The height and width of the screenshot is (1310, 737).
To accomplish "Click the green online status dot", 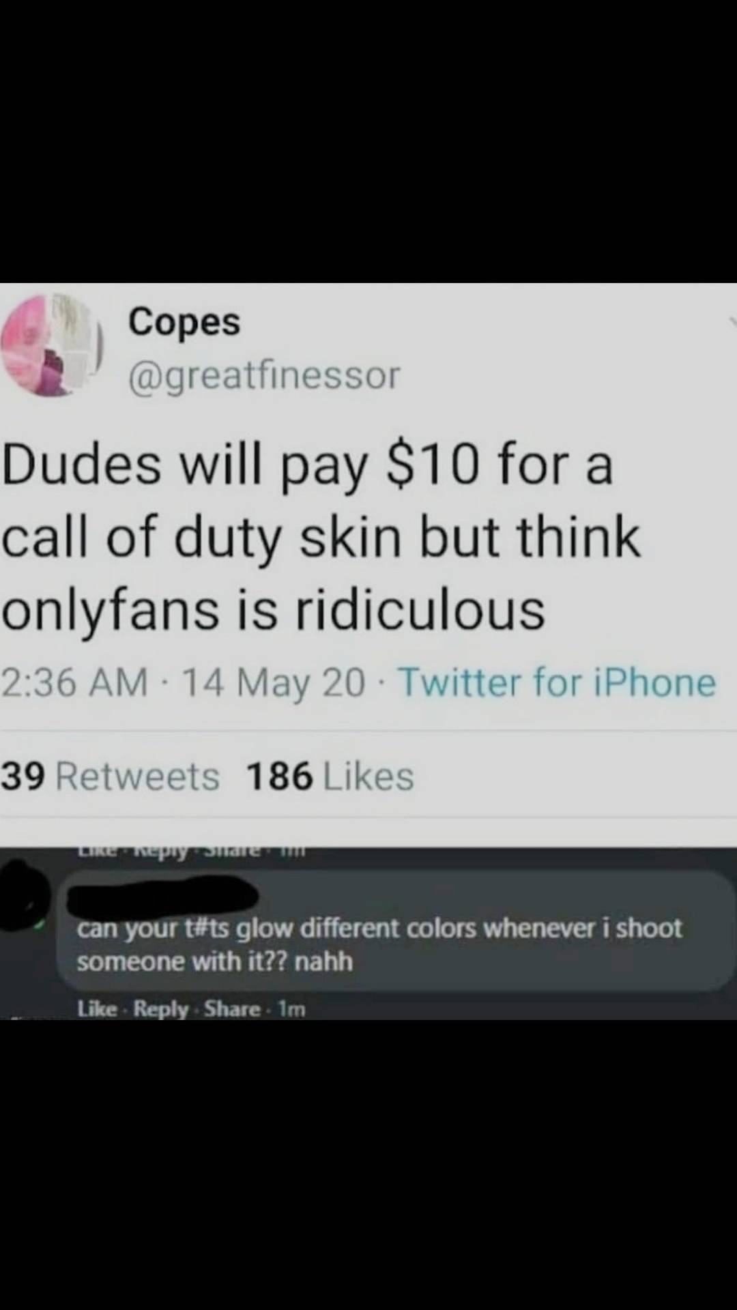I will pos(40,925).
